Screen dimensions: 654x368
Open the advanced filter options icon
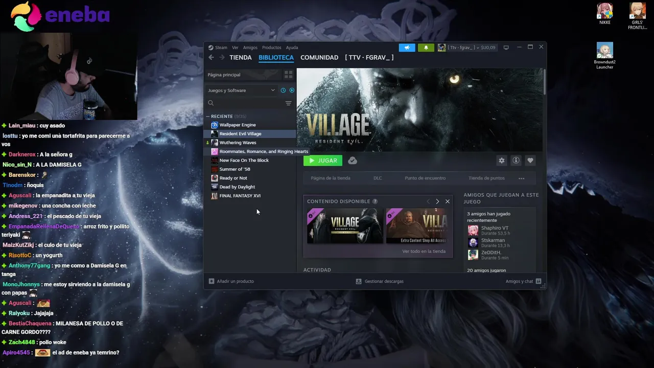pyautogui.click(x=288, y=103)
